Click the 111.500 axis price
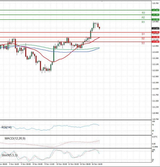 point(155,101)
